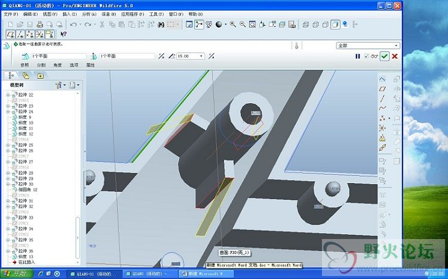Click red X to cancel draft
The height and width of the screenshot is (279, 448).
pyautogui.click(x=395, y=56)
